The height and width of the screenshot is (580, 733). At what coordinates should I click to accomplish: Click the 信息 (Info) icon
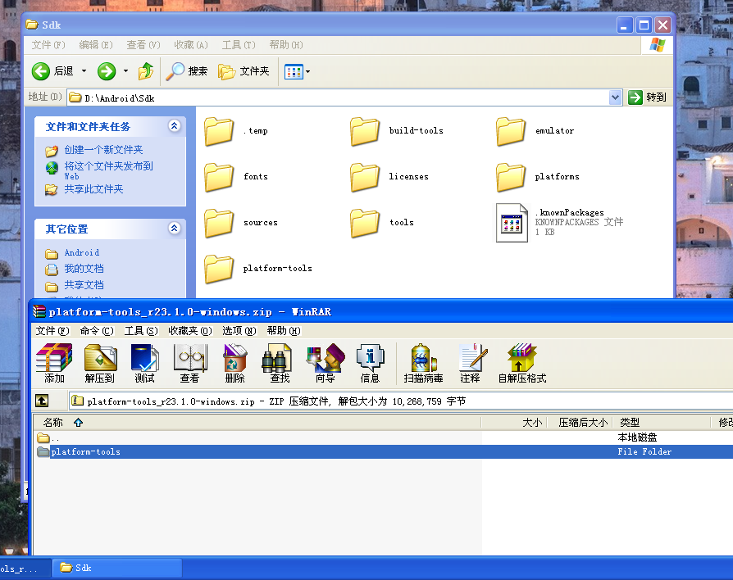(x=370, y=363)
